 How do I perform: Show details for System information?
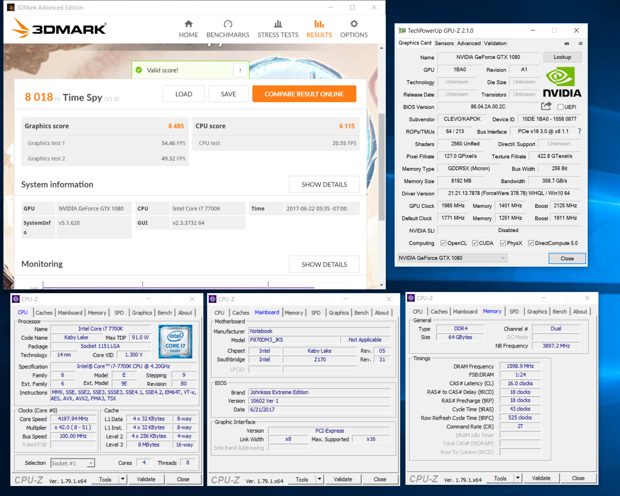point(324,185)
